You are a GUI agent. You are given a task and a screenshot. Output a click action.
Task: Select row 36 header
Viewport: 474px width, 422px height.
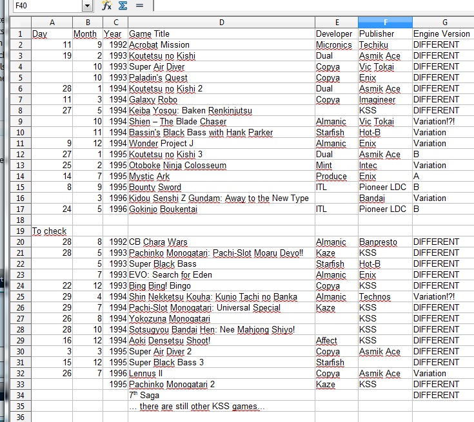(x=20, y=417)
